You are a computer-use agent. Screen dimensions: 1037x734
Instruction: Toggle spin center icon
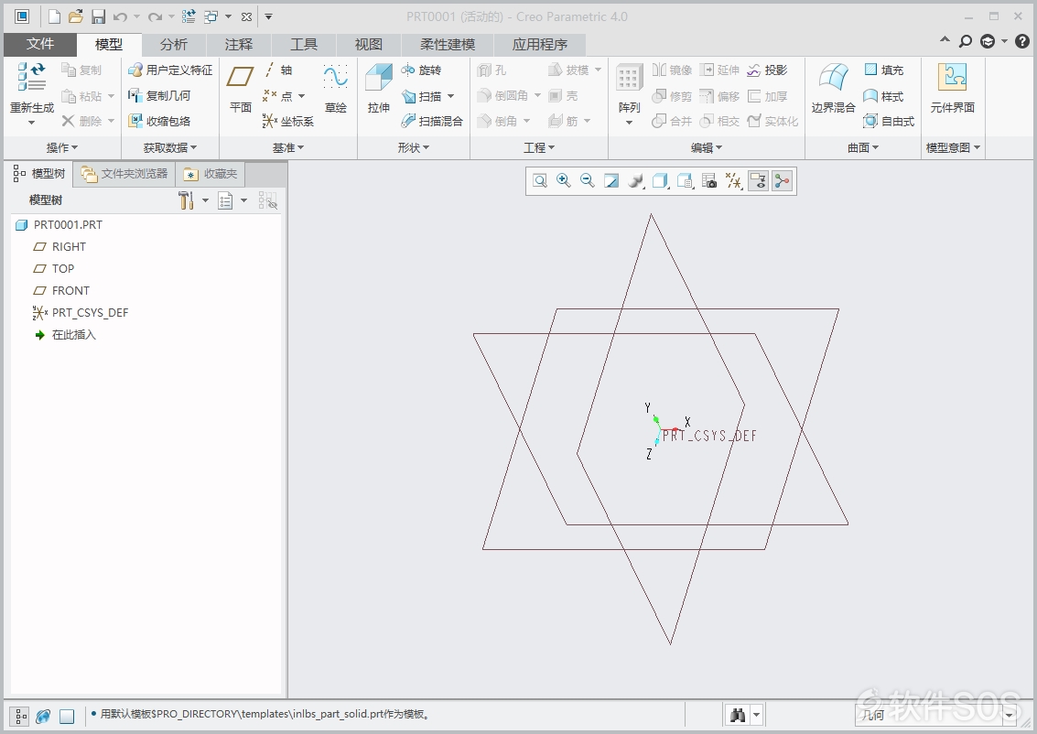pos(783,180)
